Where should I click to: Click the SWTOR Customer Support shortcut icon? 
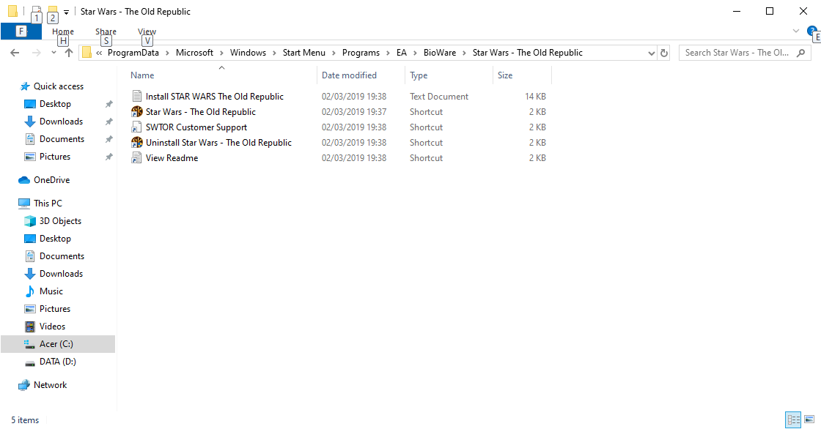click(x=136, y=127)
